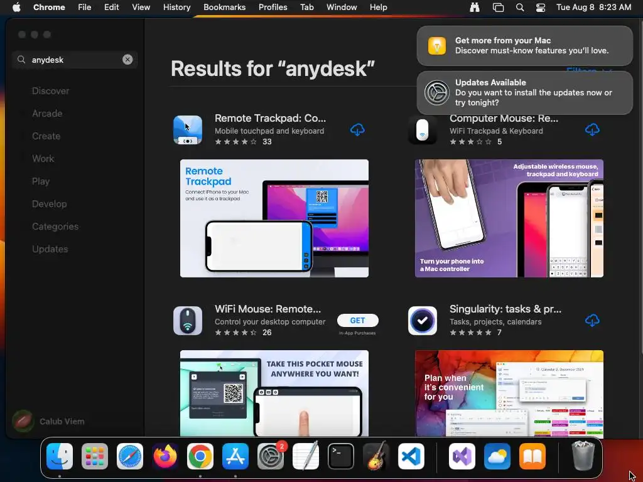Image resolution: width=643 pixels, height=482 pixels.
Task: Click the '26' WiFi Mouse rating count
Action: [x=267, y=333]
